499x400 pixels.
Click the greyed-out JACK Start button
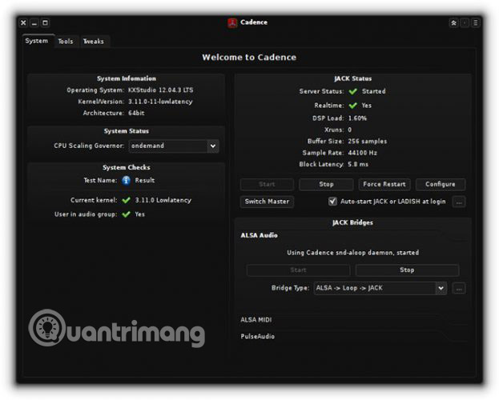click(267, 185)
